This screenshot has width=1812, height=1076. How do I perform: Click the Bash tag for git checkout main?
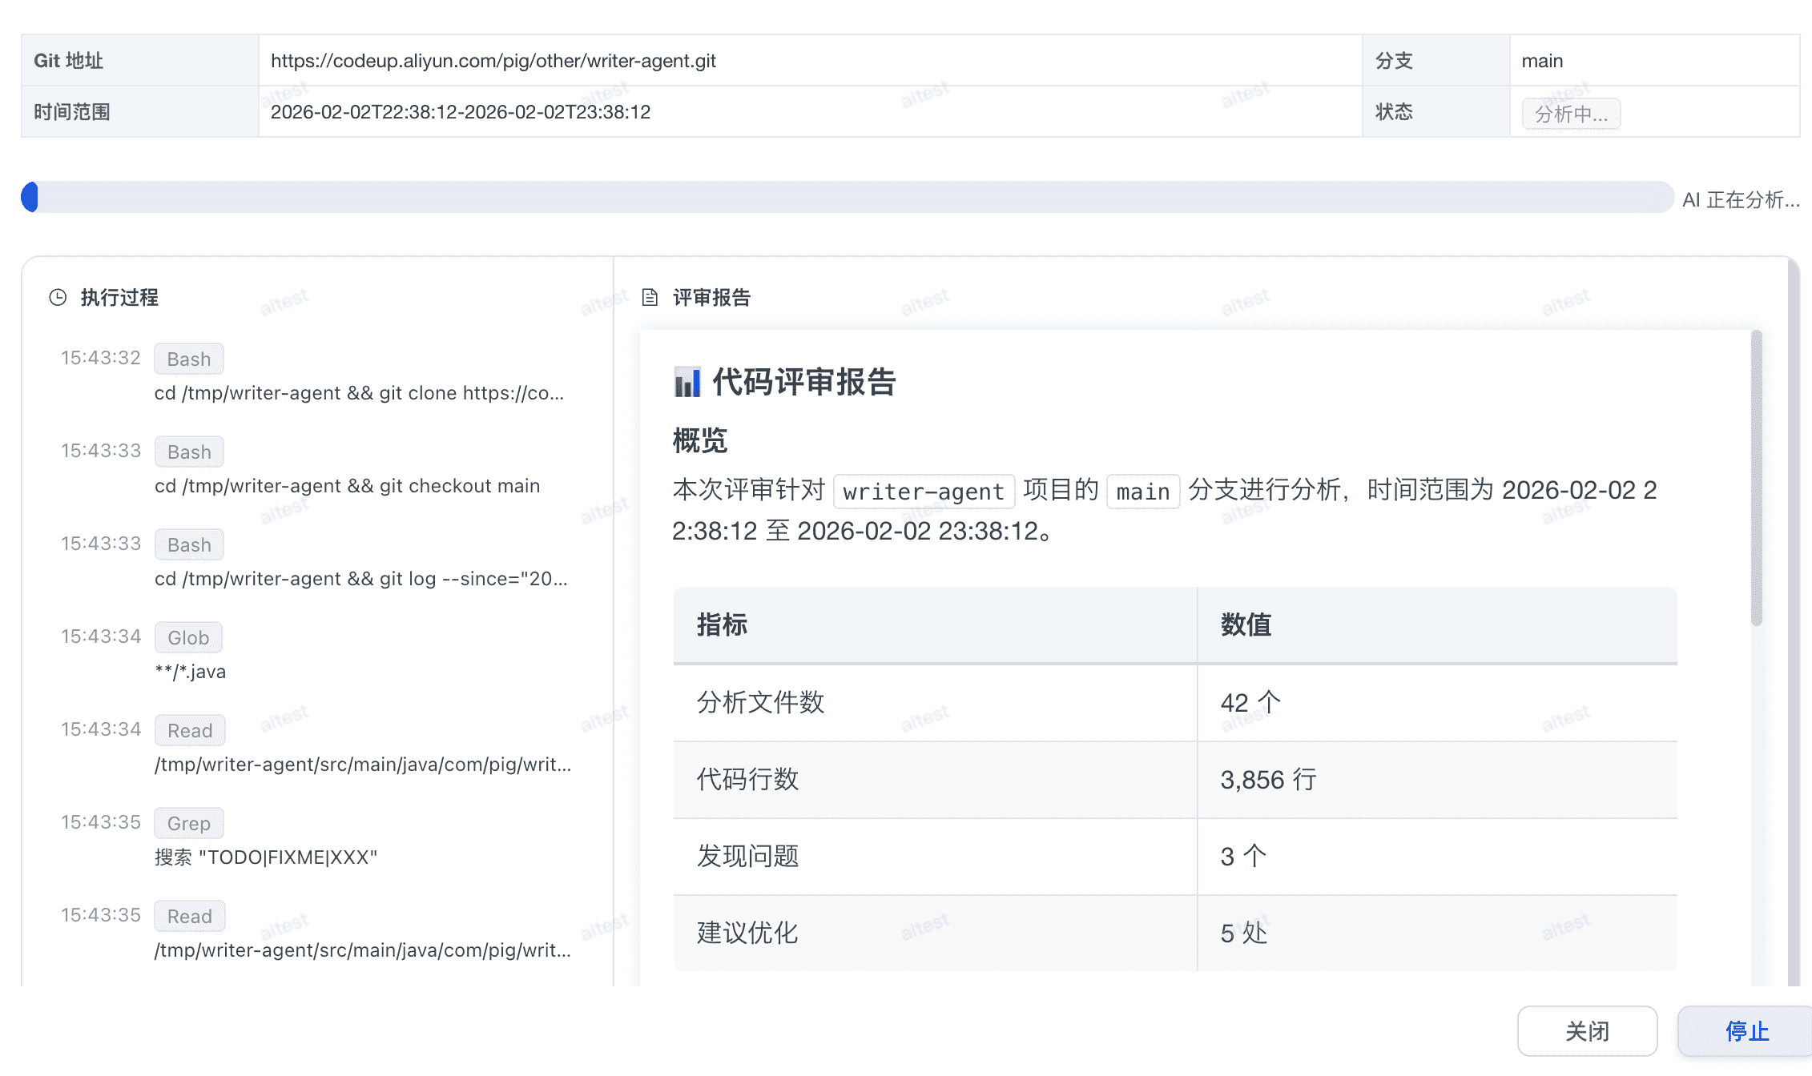[189, 452]
